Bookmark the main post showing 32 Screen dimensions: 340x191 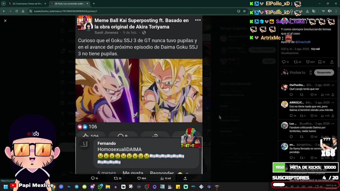[320, 62]
